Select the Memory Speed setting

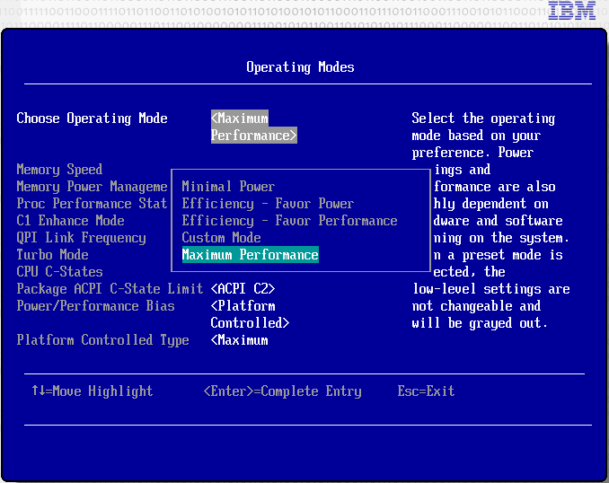(x=59, y=170)
